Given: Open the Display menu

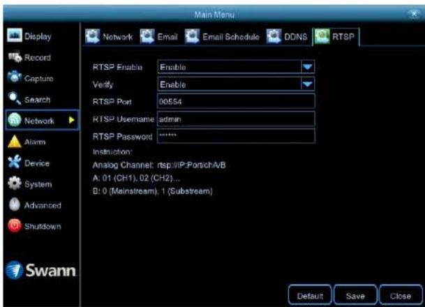Looking at the screenshot, I should point(38,36).
